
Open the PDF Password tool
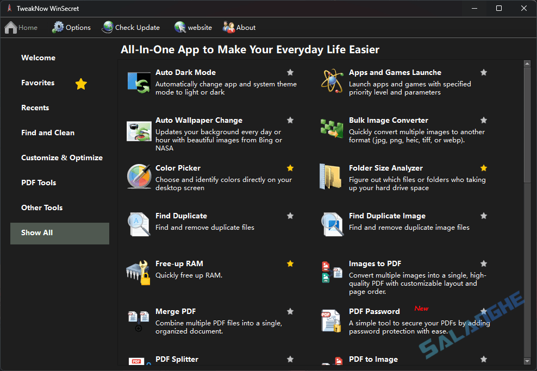pos(374,311)
